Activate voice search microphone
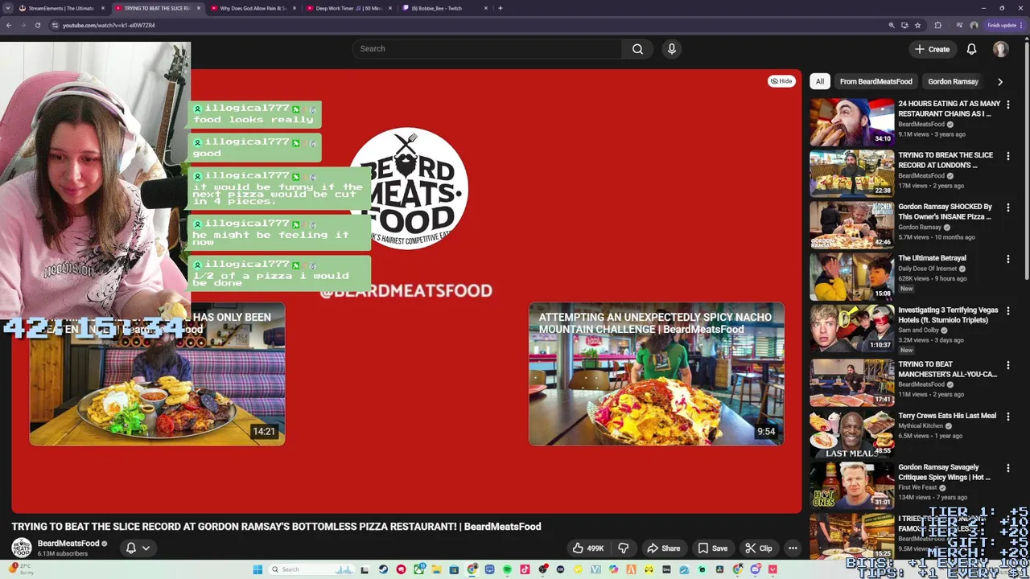 coord(672,49)
